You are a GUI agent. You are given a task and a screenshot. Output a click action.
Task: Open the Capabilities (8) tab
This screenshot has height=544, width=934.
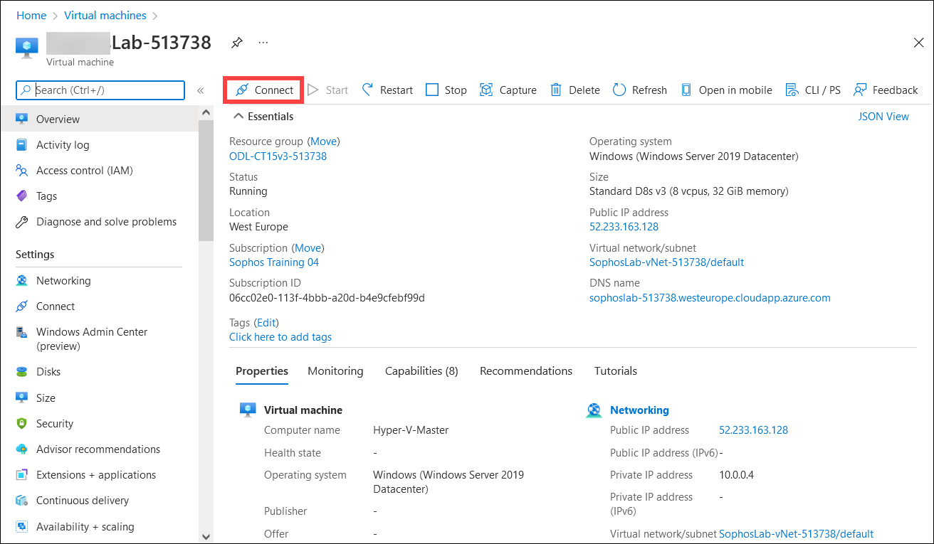coord(421,371)
